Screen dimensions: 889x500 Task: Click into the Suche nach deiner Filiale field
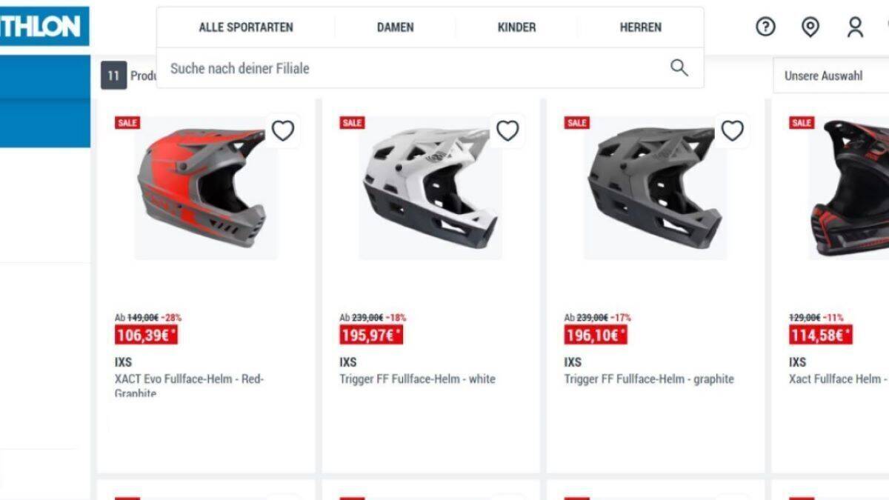click(415, 68)
